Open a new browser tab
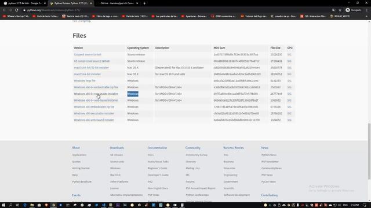The image size is (371, 208). [x=144, y=3]
